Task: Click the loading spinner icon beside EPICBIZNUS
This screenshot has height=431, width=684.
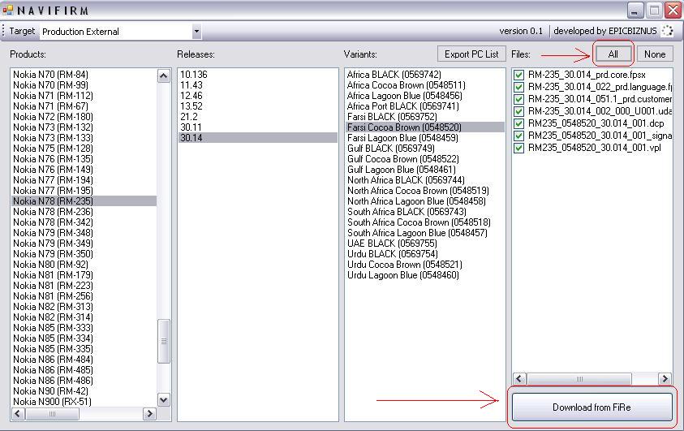Action: pos(667,31)
